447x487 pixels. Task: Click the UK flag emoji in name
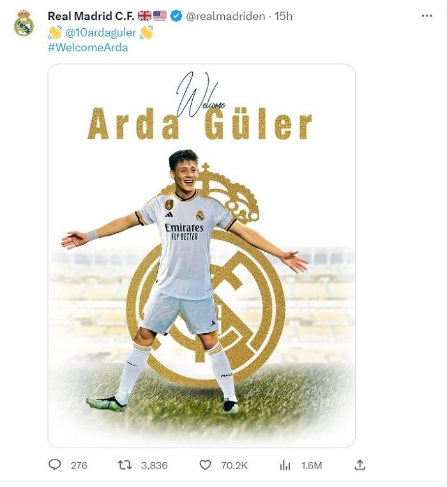[x=144, y=15]
